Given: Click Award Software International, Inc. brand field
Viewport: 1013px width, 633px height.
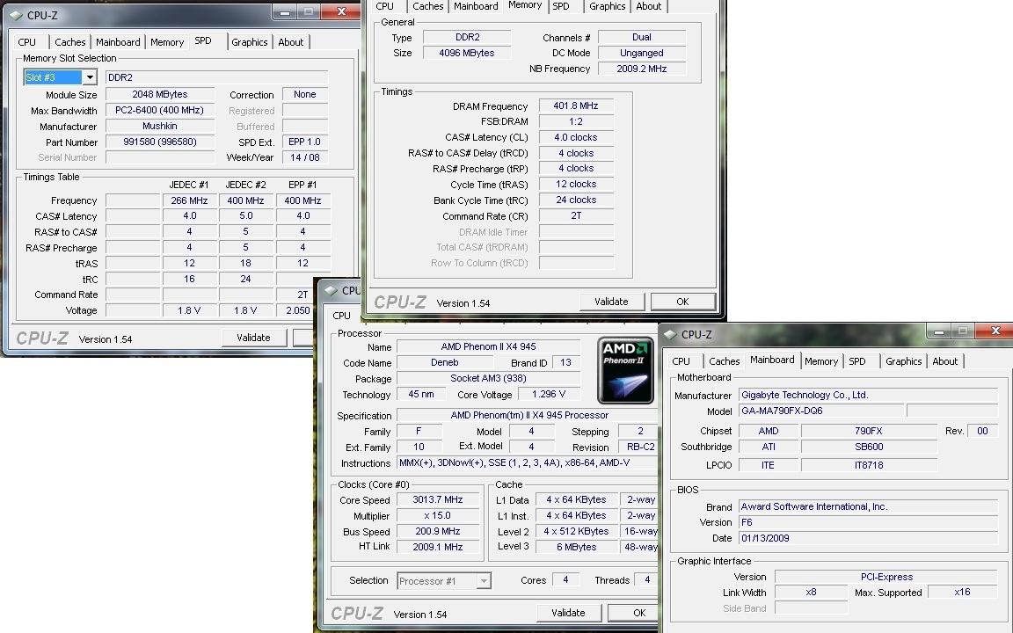Looking at the screenshot, I should click(868, 507).
